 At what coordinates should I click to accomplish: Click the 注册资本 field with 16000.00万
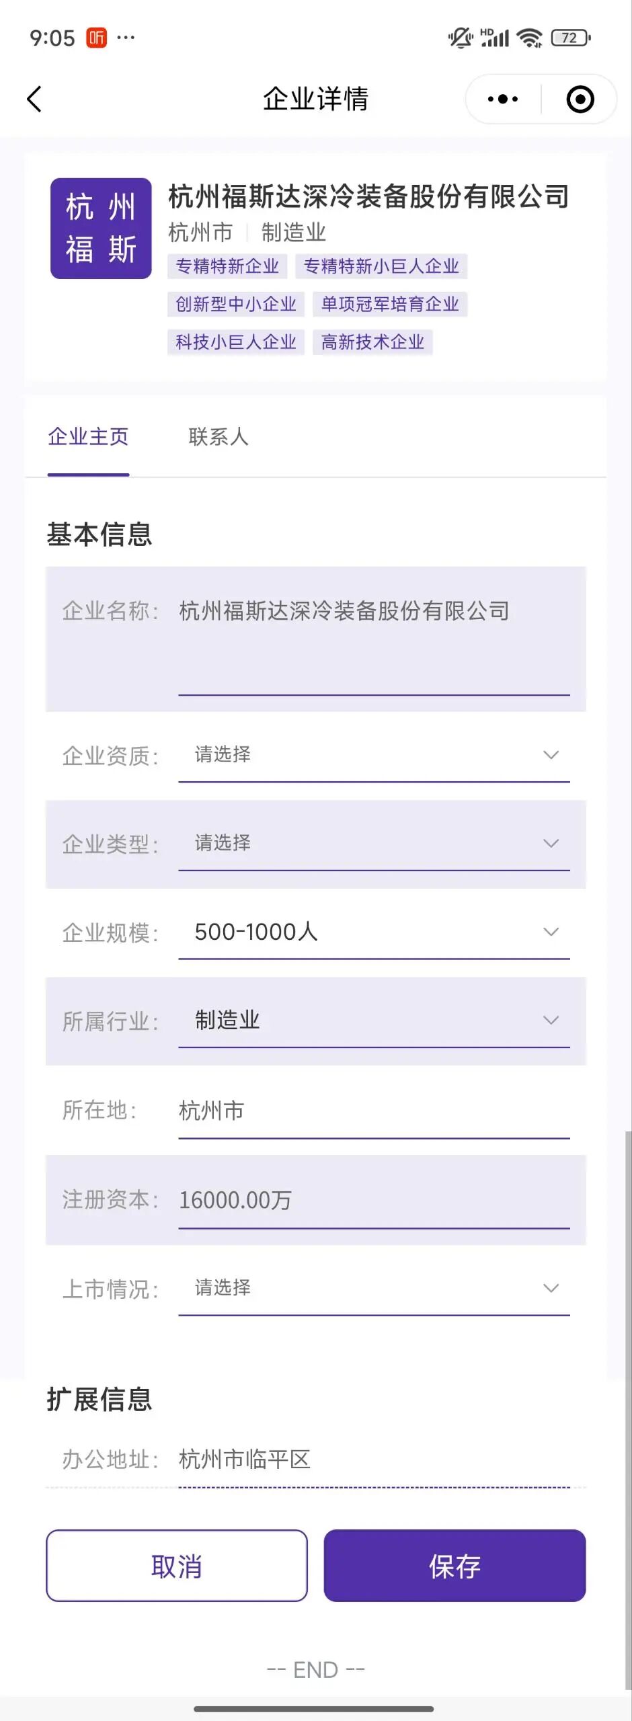374,1200
